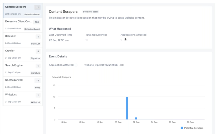Click the Potential Scrapers legend label
Viewport: 217px width, 134px height.
(x=194, y=128)
